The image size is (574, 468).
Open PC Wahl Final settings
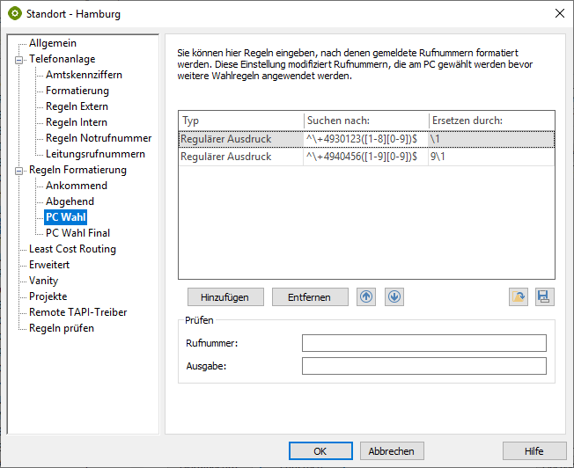pyautogui.click(x=77, y=233)
